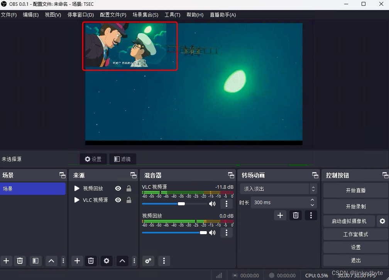Move scene up with arrow icon
Viewport: 389px width, 280px height.
pos(51,261)
